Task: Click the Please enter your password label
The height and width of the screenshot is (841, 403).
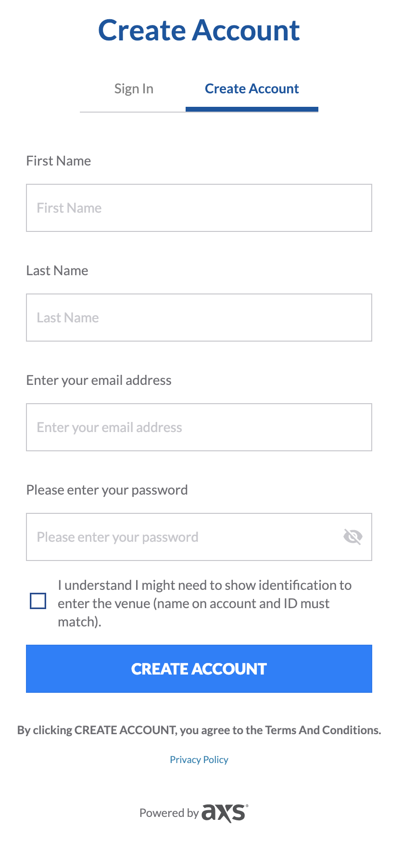Action: (x=107, y=490)
